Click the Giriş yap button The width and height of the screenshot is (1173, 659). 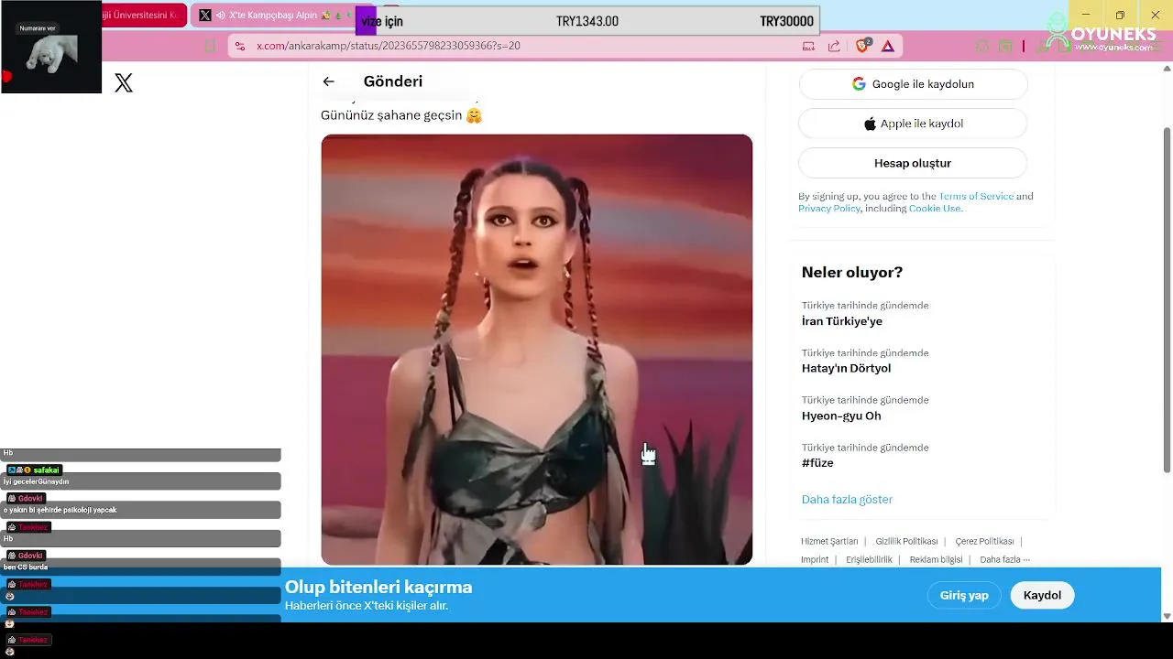click(x=964, y=595)
